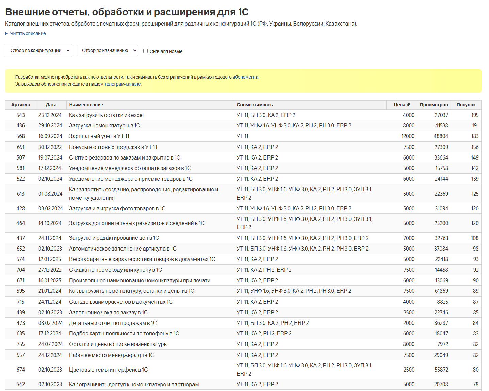Click purchase count 78
Viewport: 489px width, 391px height.
tap(476, 384)
